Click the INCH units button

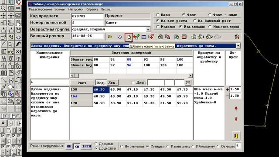(x=87, y=147)
